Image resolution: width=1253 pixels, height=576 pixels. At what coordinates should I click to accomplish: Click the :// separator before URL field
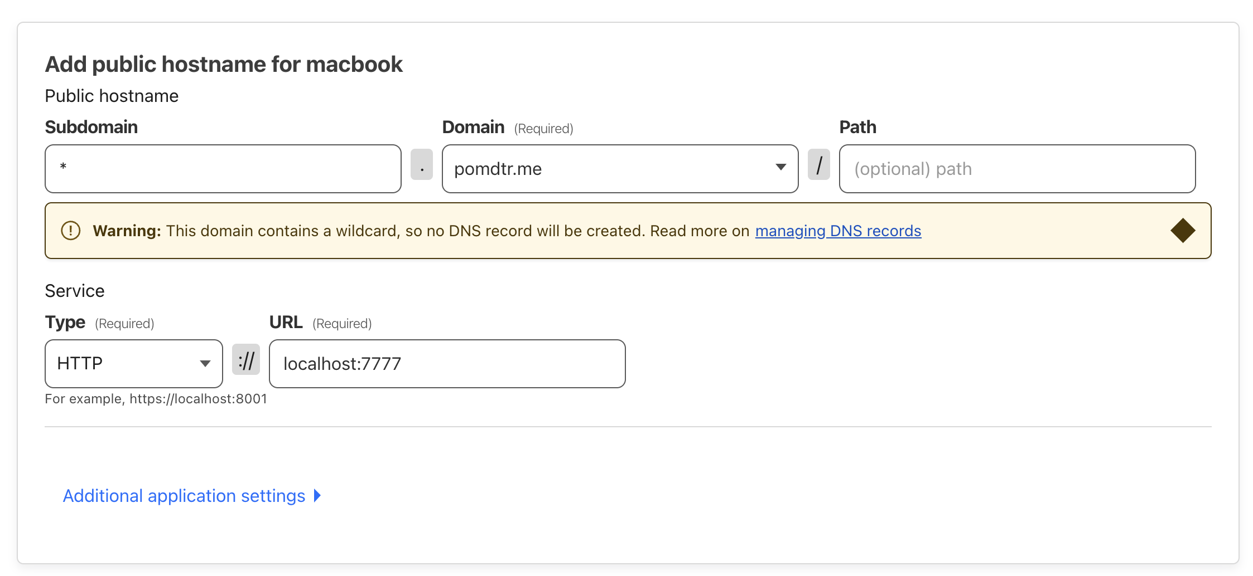tap(246, 359)
